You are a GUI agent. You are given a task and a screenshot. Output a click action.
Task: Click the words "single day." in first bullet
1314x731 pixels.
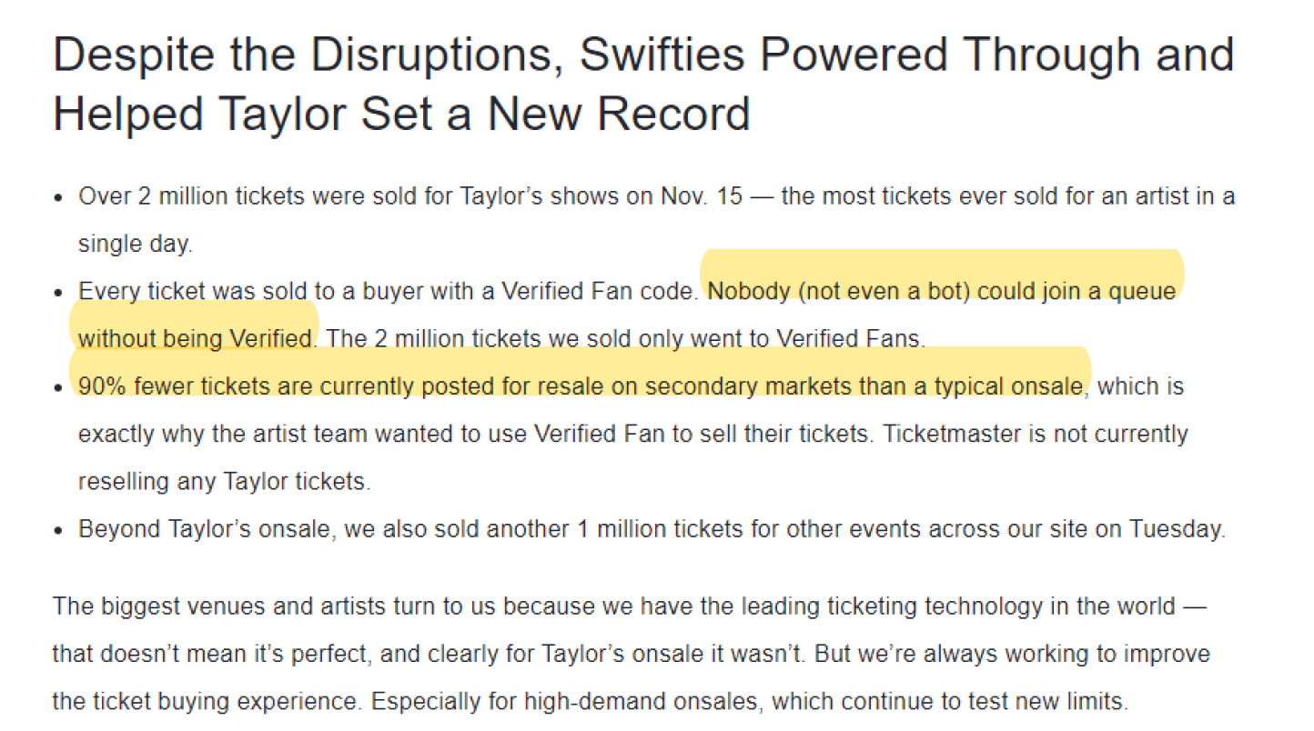[135, 244]
